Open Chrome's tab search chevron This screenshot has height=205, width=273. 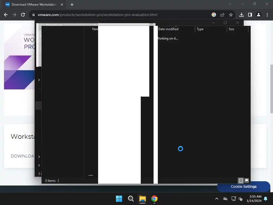coord(230,4)
